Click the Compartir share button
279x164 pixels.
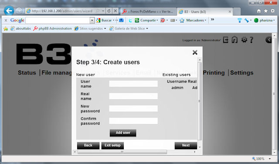[x=146, y=20]
